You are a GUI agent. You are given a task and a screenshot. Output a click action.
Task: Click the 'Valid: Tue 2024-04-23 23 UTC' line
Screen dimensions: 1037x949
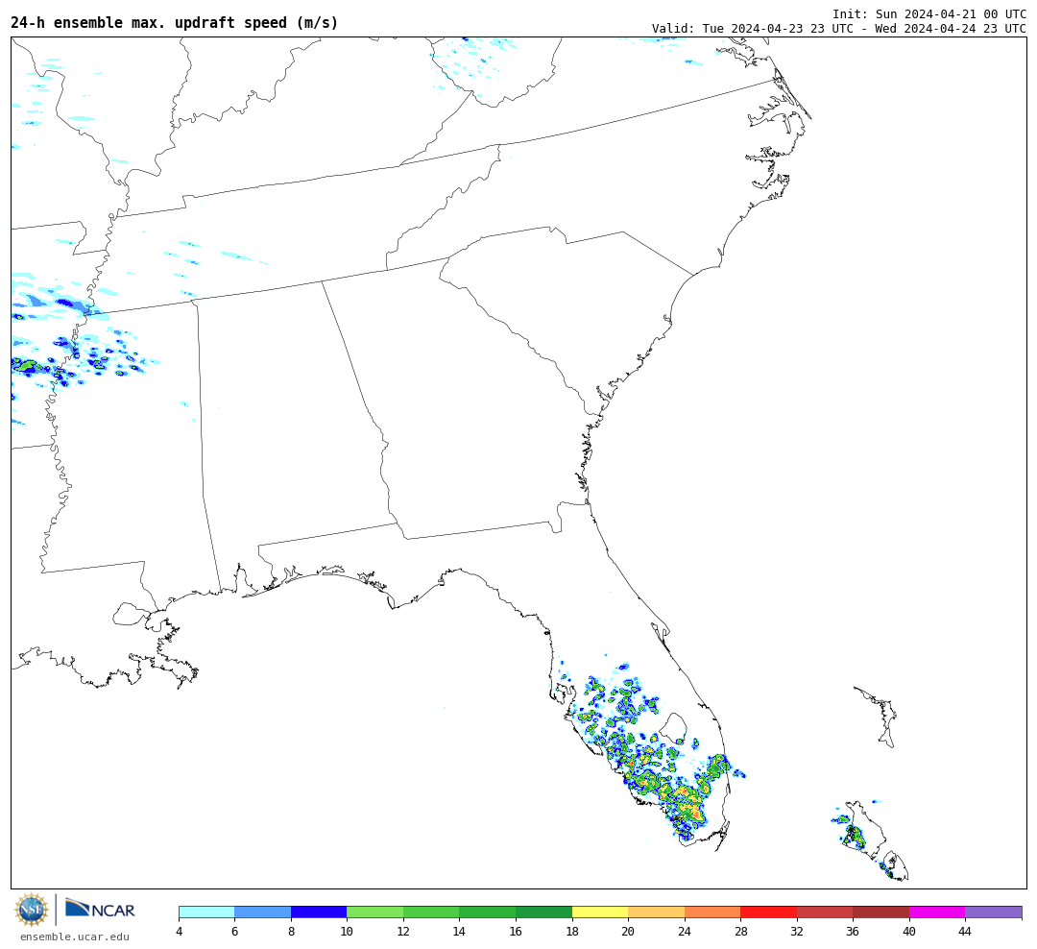tap(838, 29)
